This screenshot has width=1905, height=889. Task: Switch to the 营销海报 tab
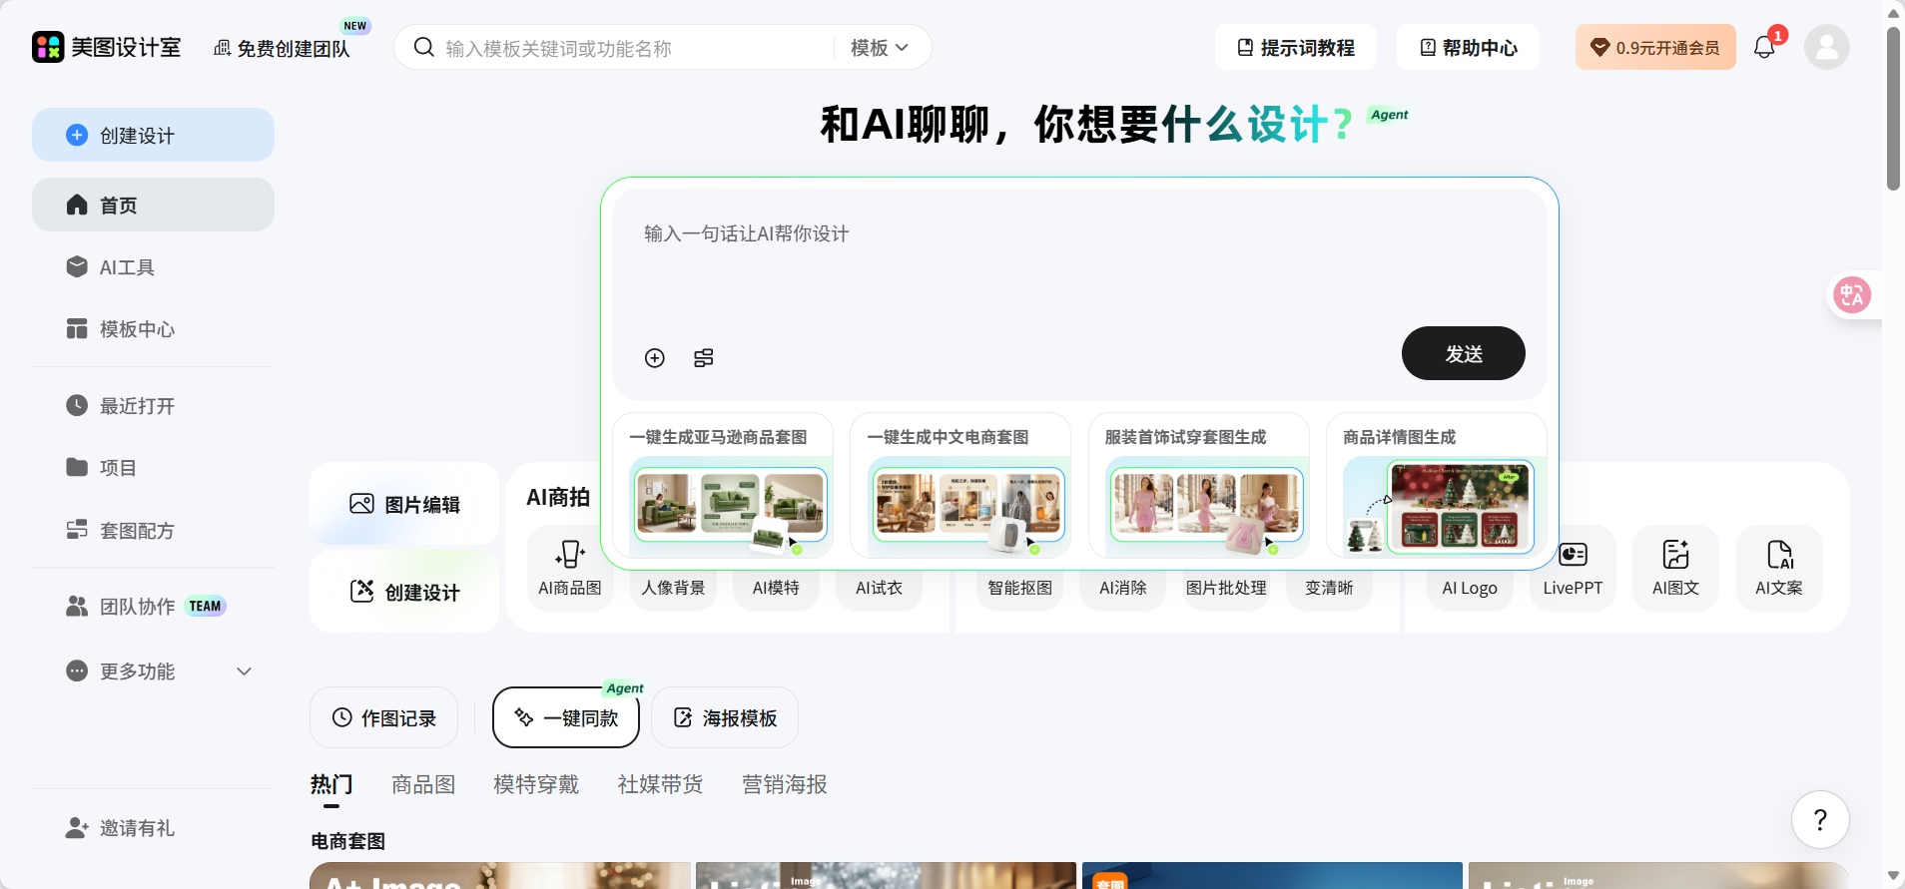coord(784,784)
